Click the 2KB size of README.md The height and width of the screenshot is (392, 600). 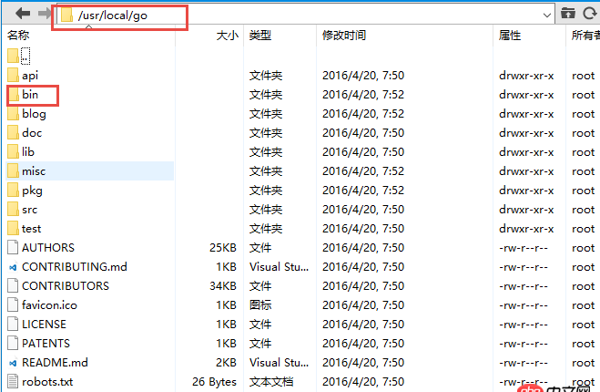pyautogui.click(x=226, y=363)
